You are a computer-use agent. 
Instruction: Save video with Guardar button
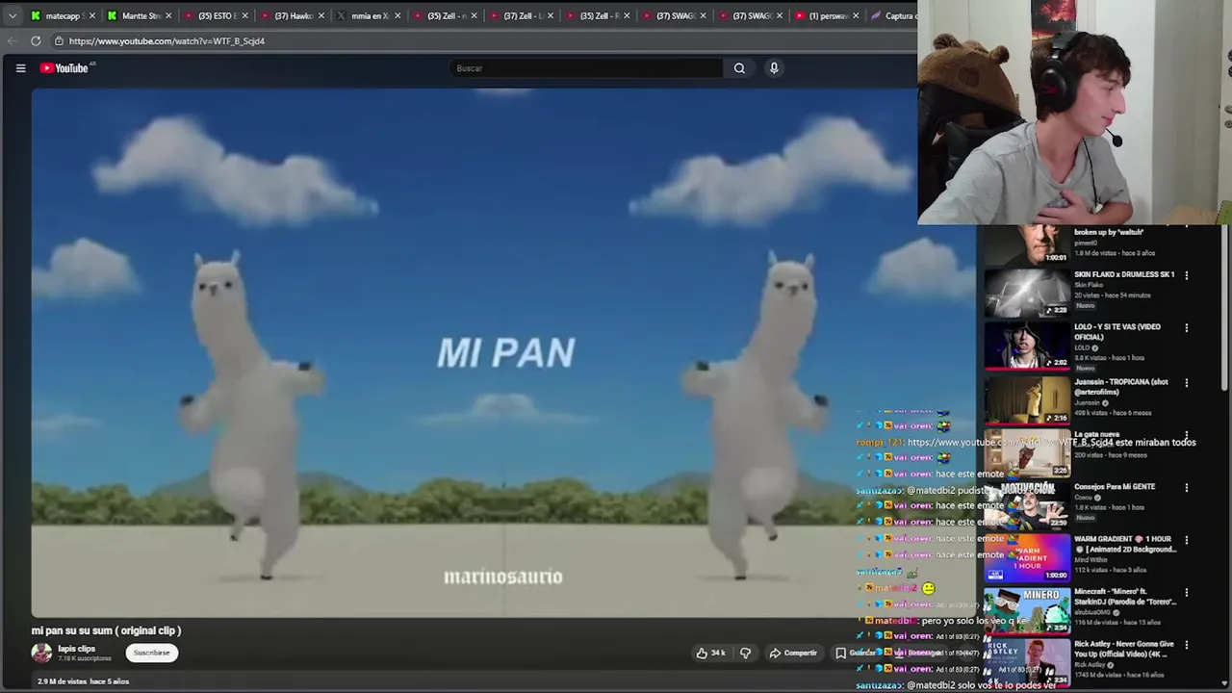(855, 653)
